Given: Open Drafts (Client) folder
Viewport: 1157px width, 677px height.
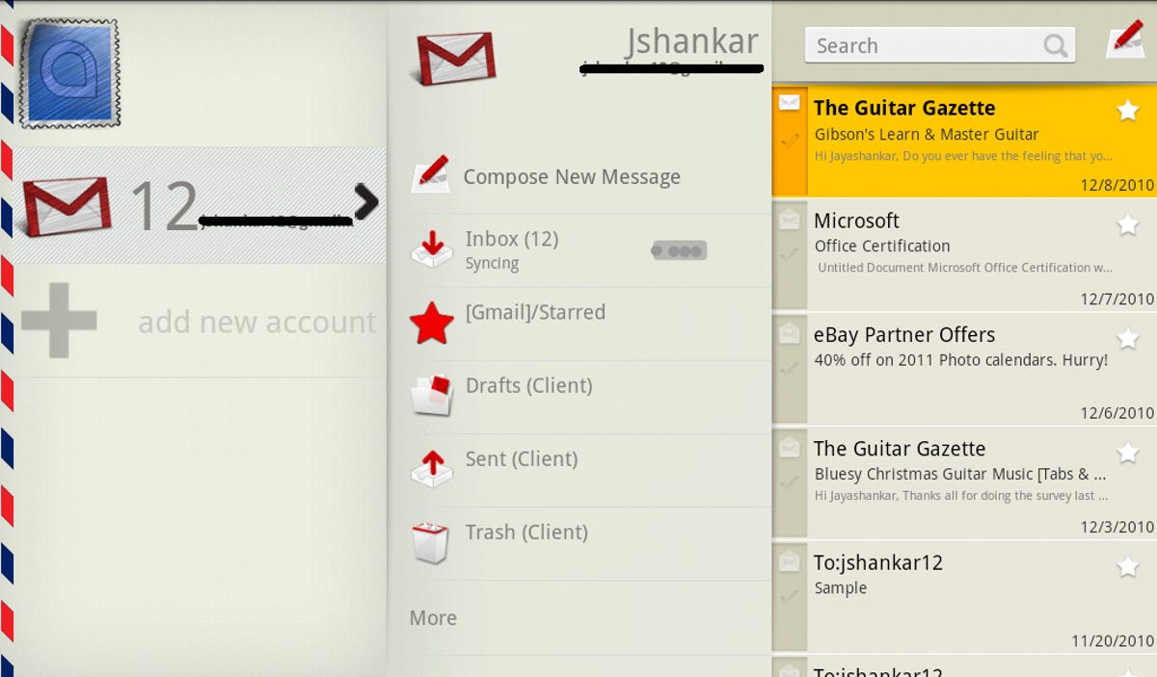Looking at the screenshot, I should [528, 386].
